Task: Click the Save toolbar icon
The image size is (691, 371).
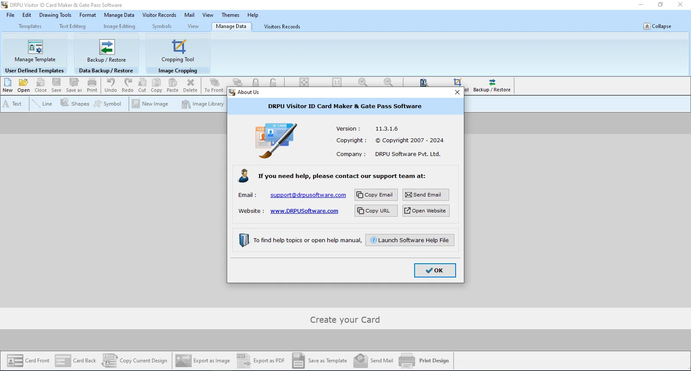Action: [56, 85]
